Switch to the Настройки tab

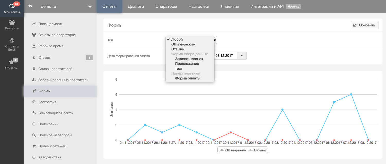click(x=199, y=6)
